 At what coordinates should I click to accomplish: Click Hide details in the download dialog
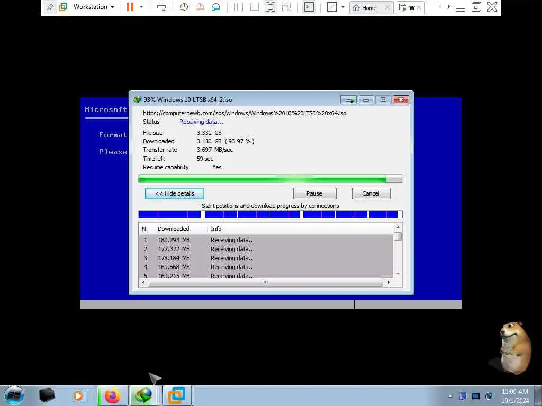click(x=175, y=193)
